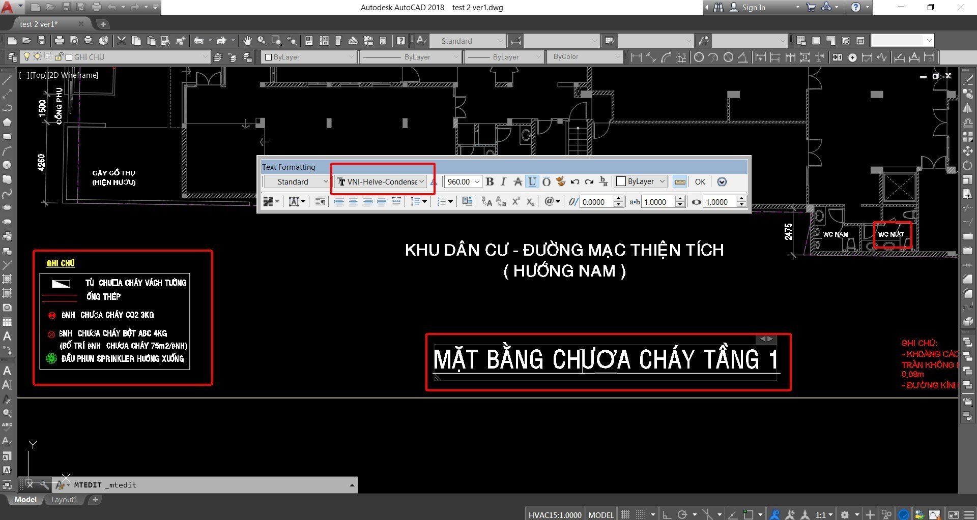Viewport: 977px width, 520px height.
Task: Toggle underline formatting for the text
Action: click(x=532, y=182)
